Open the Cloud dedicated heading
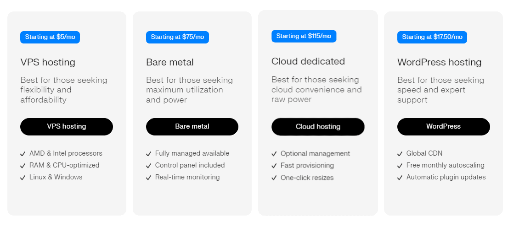Image resolution: width=508 pixels, height=227 pixels. click(x=308, y=61)
